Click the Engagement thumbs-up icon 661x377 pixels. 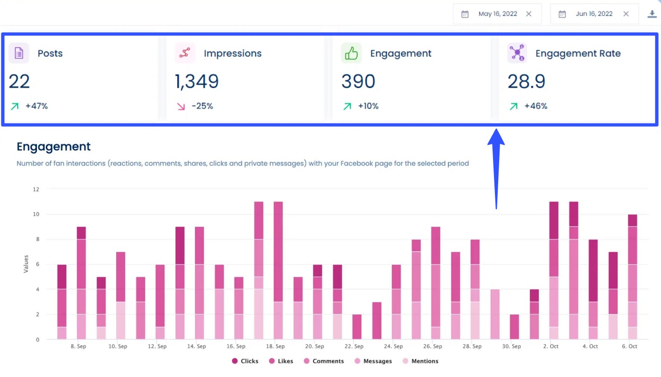[351, 53]
